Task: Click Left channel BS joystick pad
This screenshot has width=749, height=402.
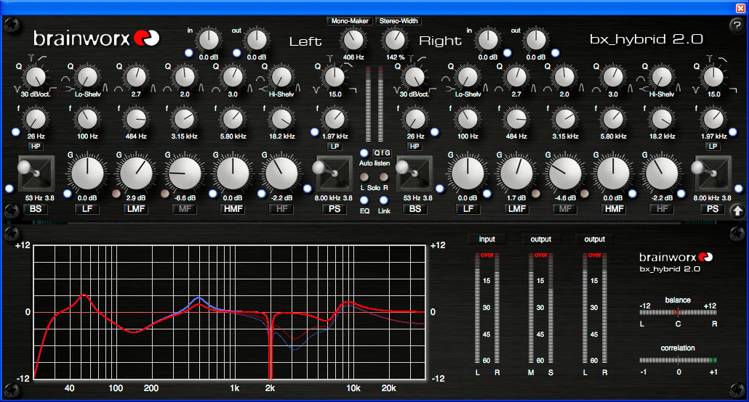Action: (36, 173)
